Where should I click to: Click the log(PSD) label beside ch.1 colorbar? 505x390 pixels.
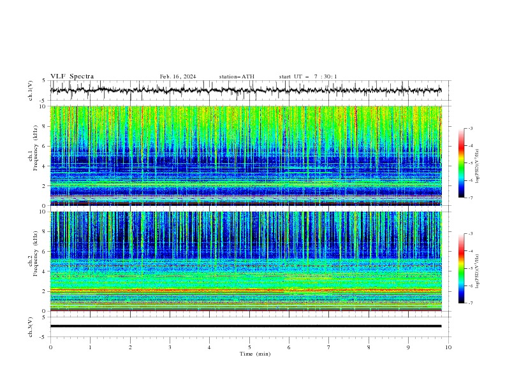(x=478, y=166)
